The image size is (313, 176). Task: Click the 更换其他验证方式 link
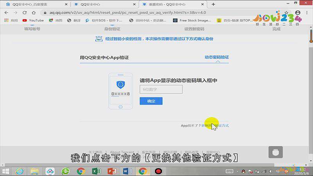(x=215, y=126)
